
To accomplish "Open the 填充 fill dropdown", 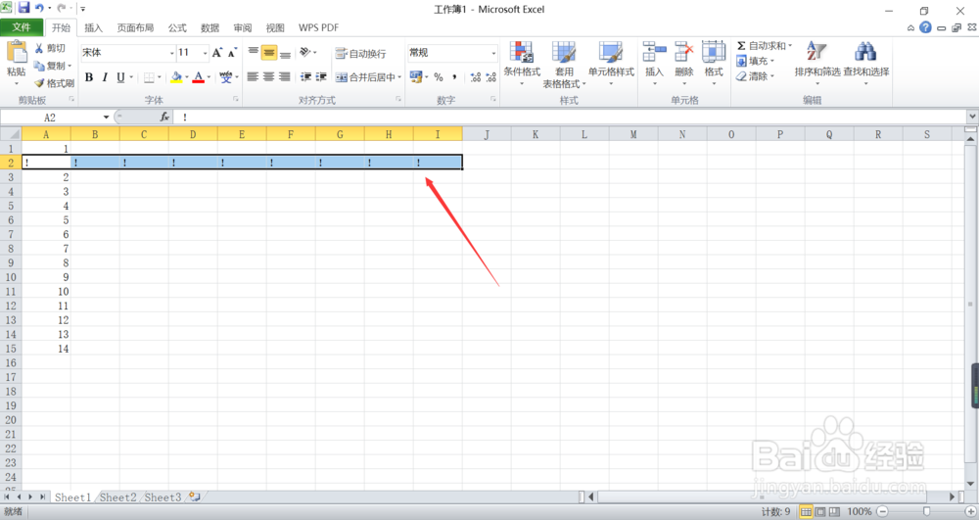I will 755,61.
